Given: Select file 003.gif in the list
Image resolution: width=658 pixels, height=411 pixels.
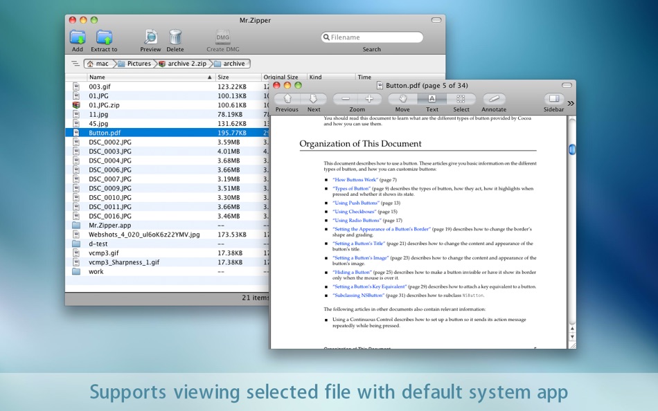Looking at the screenshot, I should [x=167, y=86].
